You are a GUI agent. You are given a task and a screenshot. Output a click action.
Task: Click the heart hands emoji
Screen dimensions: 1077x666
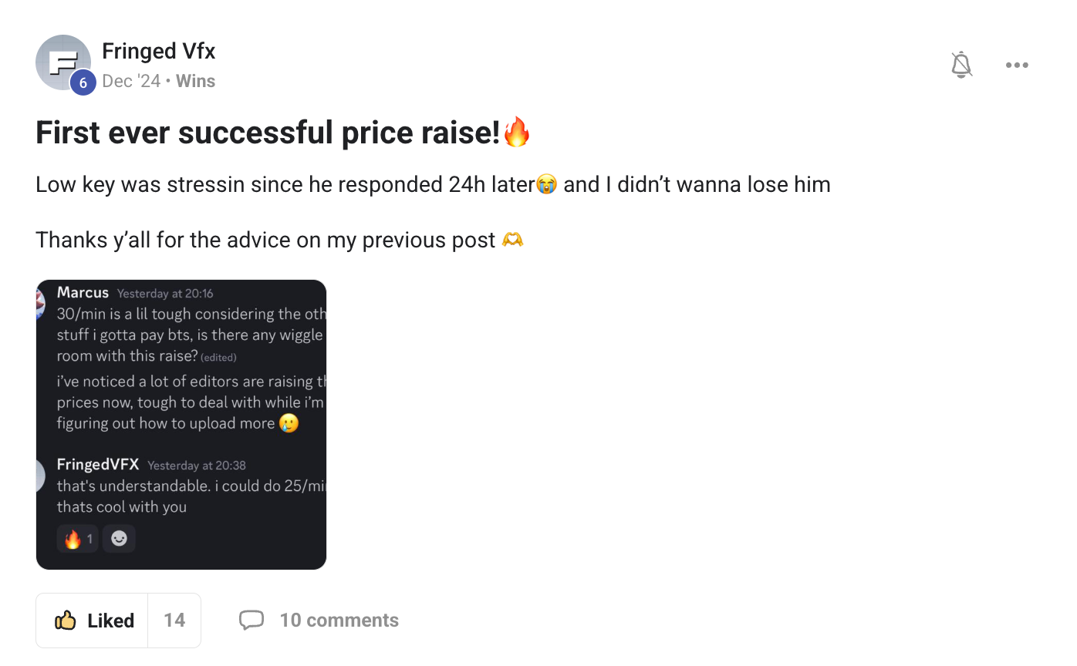[512, 240]
